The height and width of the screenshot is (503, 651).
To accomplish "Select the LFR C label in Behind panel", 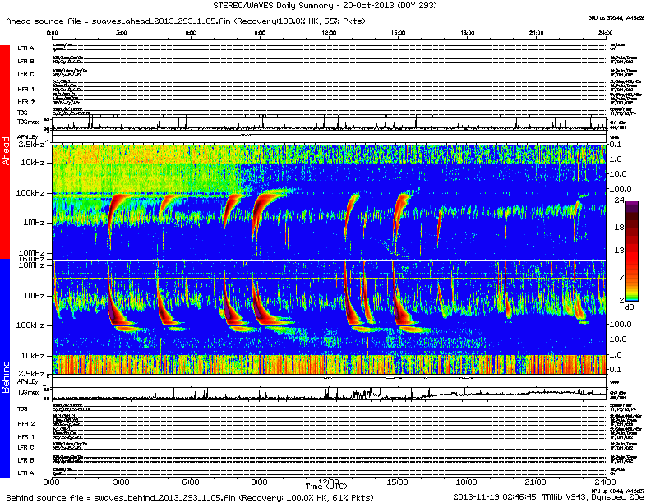I will click(x=26, y=447).
